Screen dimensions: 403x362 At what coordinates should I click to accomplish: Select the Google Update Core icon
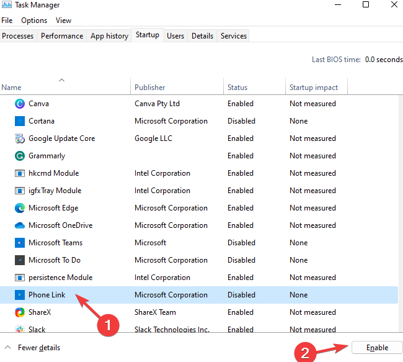click(19, 138)
